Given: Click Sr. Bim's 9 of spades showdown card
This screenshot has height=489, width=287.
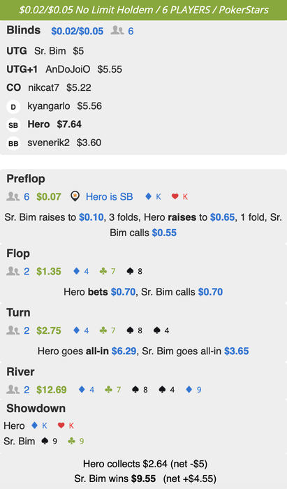Looking at the screenshot, I should [x=50, y=441].
